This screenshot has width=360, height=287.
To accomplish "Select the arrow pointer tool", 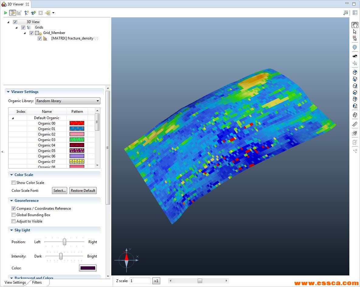I will tap(355, 32).
